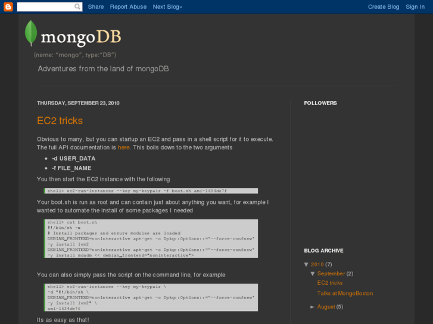
Task: Collapse the 2010 archive triangle
Action: tap(306, 265)
